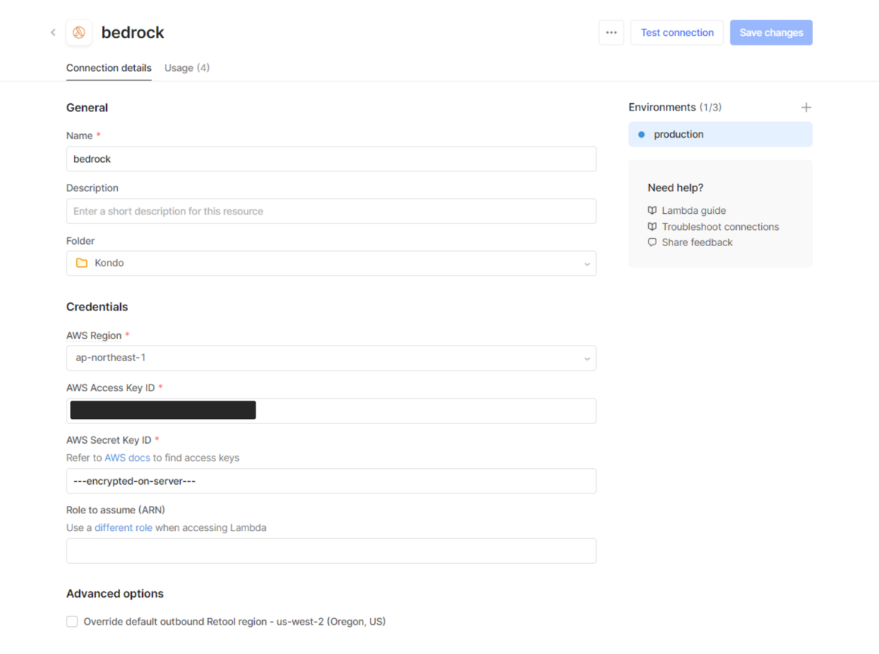Open the different role link
Image resolution: width=879 pixels, height=654 pixels.
pos(123,527)
